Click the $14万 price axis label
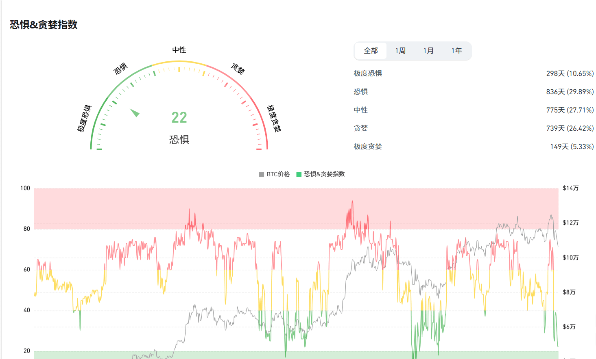 (x=570, y=188)
